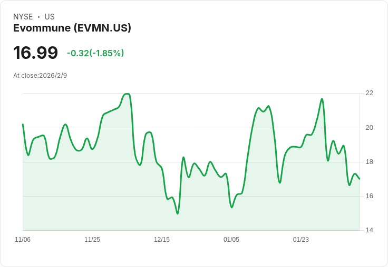The height and width of the screenshot is (267, 388).
Task: Click the 18 price level on y-axis
Action: click(369, 162)
